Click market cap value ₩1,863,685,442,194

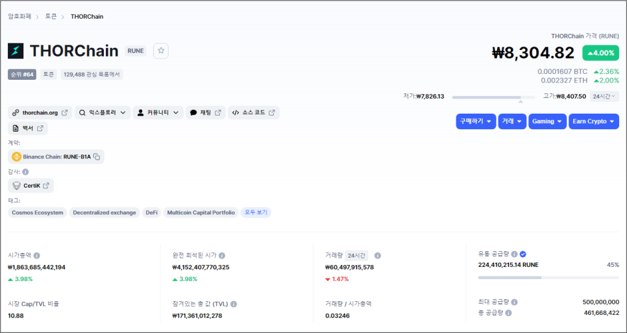[x=37, y=267]
